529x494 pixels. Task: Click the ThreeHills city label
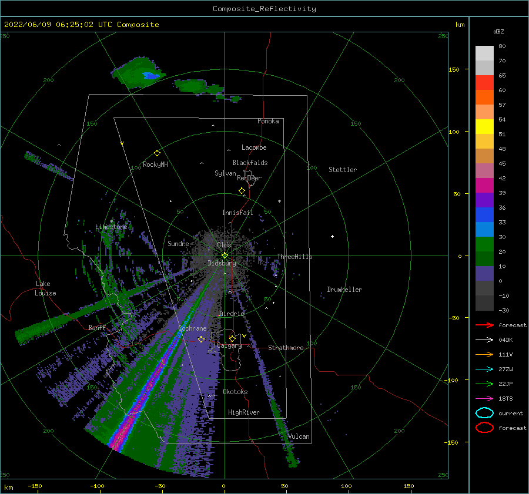294,257
